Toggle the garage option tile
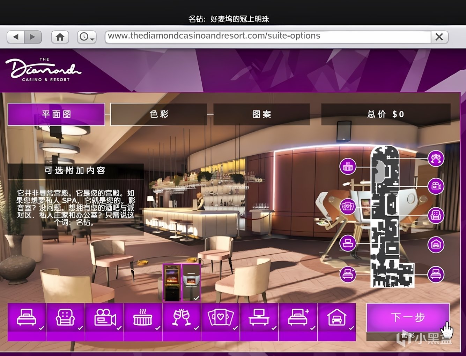This screenshot has width=466, height=356. (337, 322)
